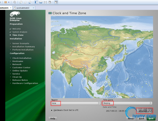Click the 'Configuration' section heading
Screen dimensions: 158x121
tap(17, 53)
